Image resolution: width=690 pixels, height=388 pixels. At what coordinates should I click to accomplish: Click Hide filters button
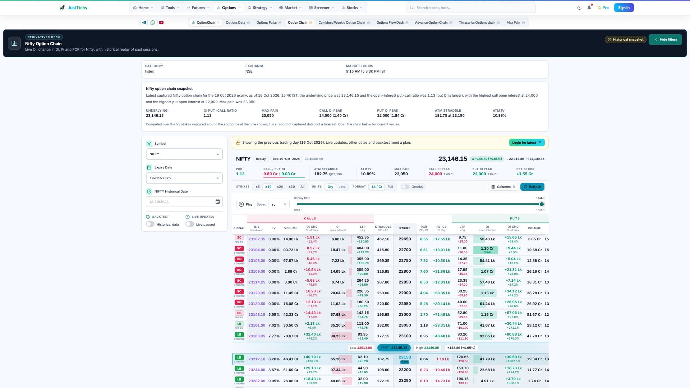665,40
